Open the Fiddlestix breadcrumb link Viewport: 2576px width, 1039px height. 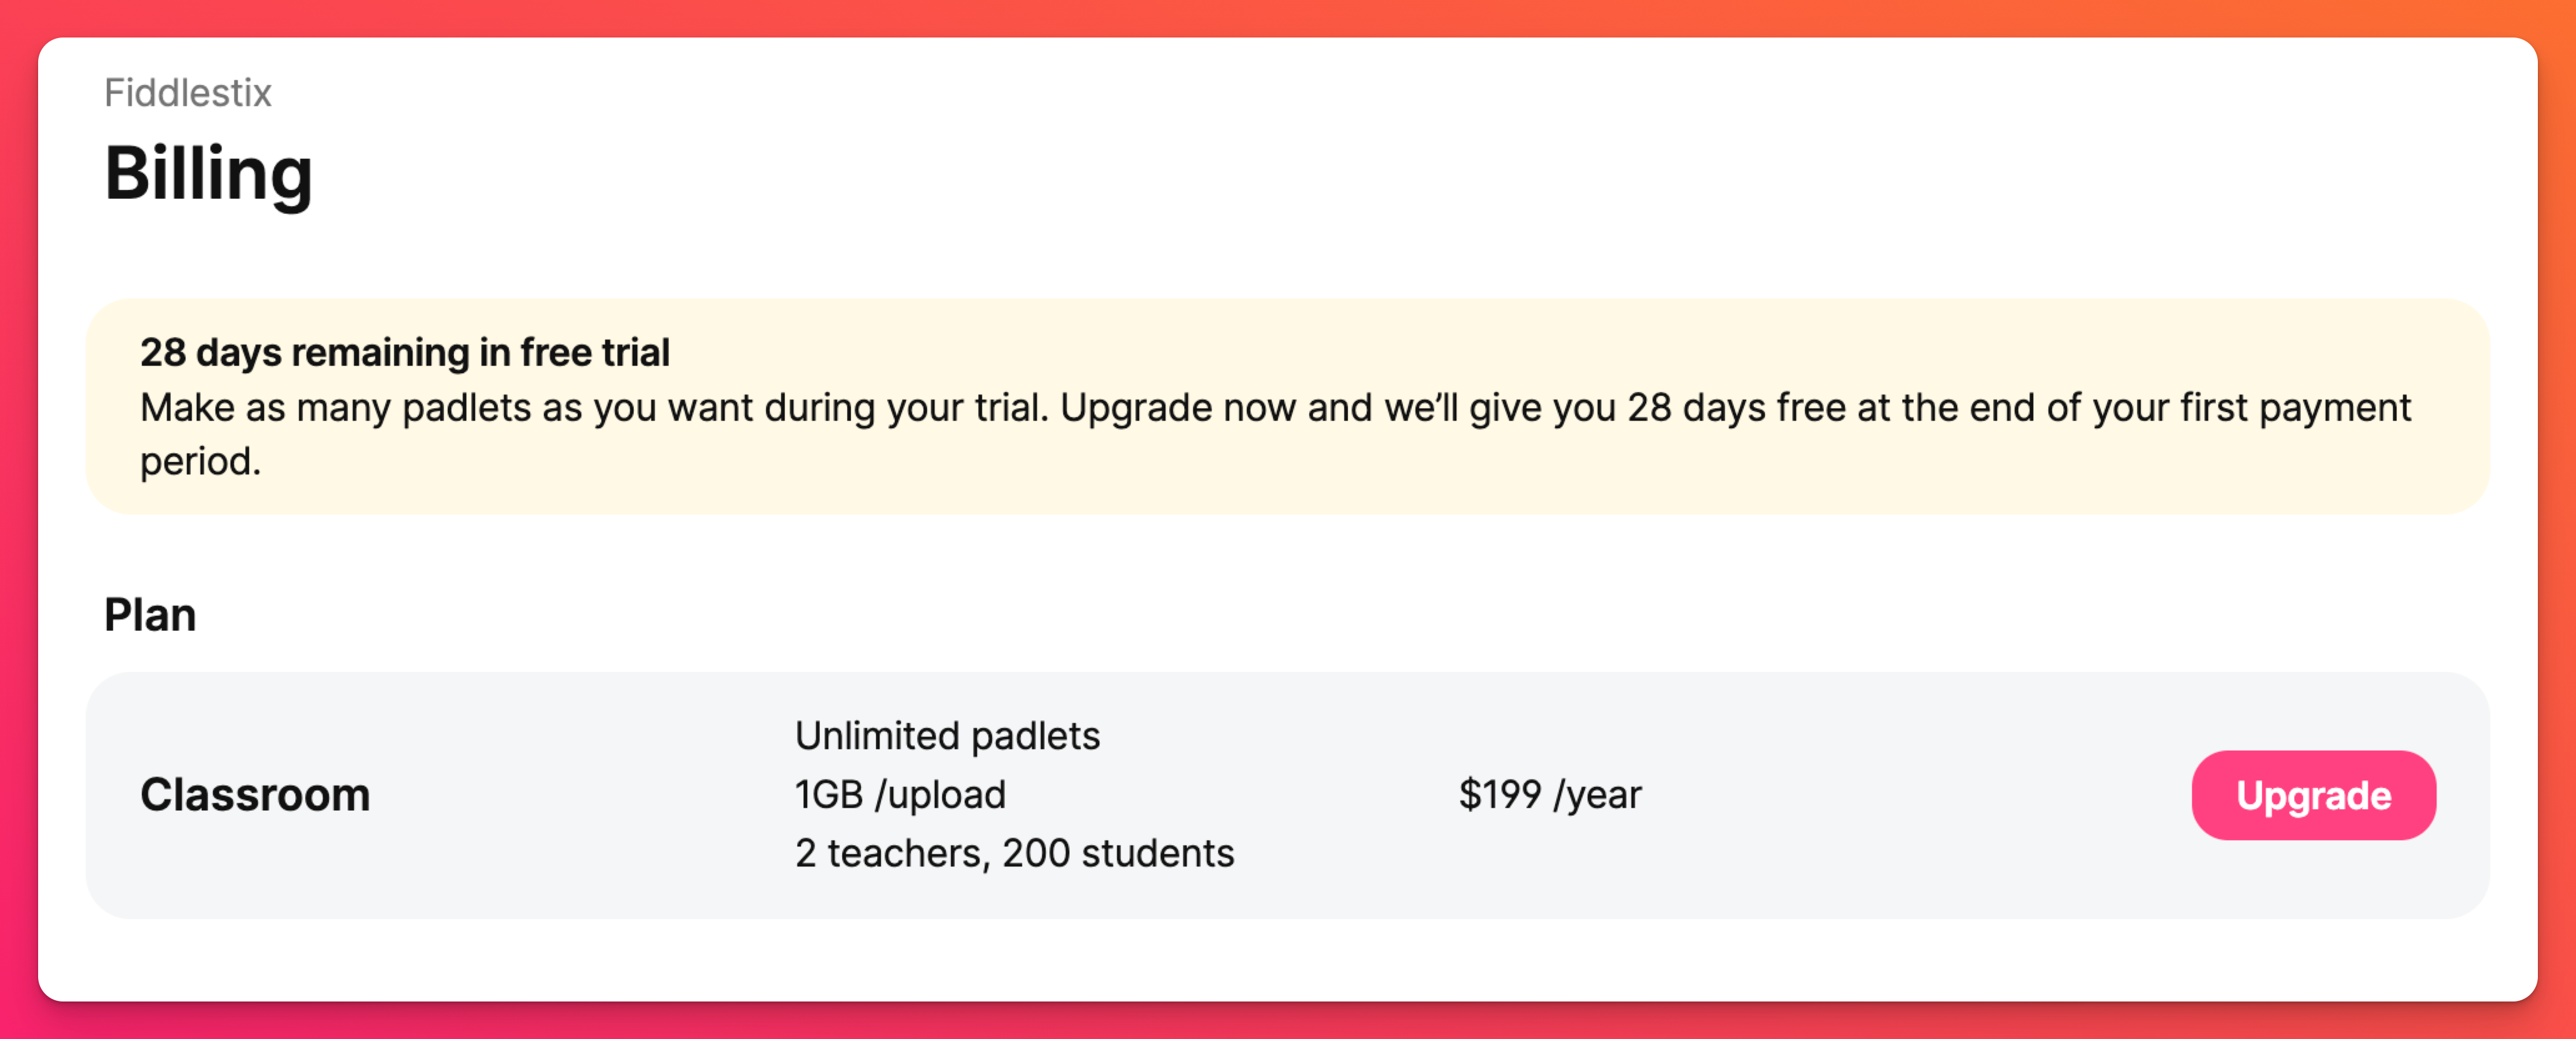point(188,93)
